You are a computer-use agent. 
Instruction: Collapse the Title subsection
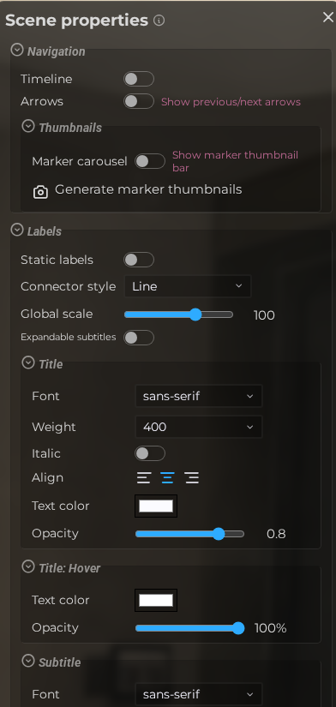pyautogui.click(x=28, y=362)
